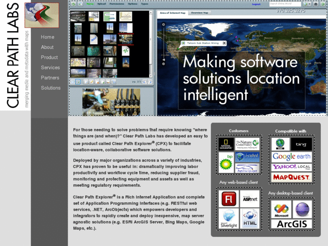Click the Bing logo tile

(x=301, y=144)
